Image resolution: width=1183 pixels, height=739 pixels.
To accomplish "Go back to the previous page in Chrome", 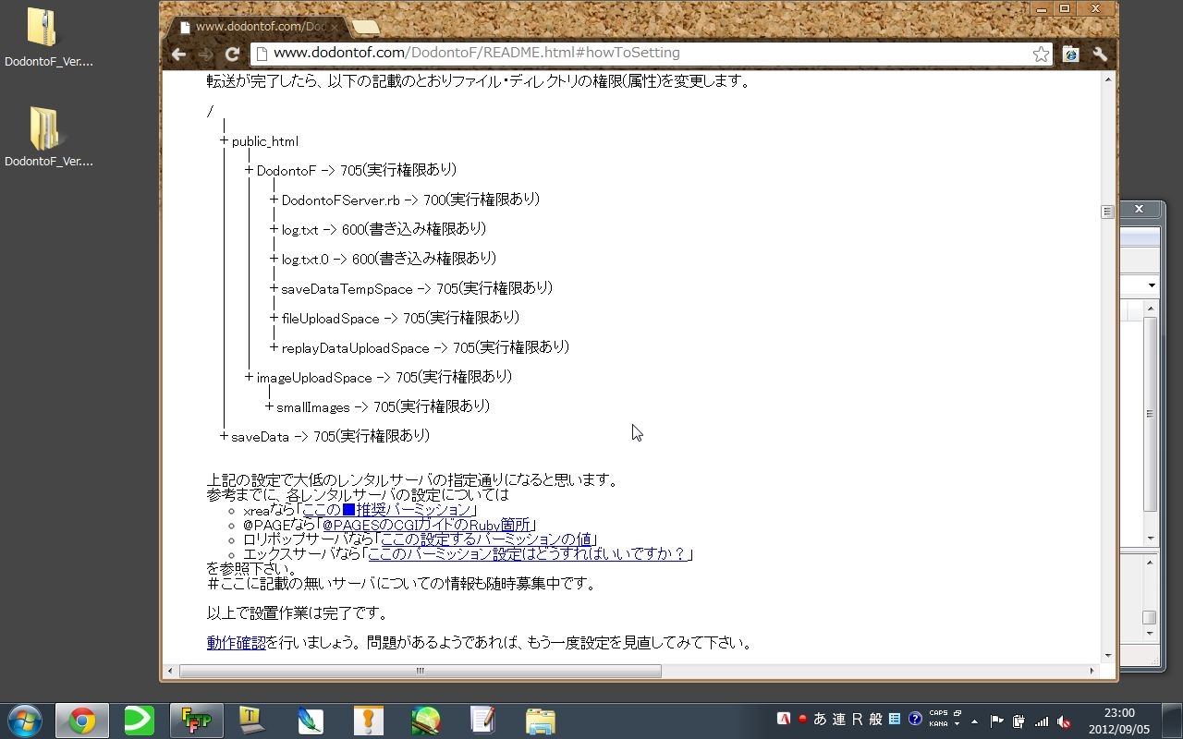I will [x=178, y=54].
